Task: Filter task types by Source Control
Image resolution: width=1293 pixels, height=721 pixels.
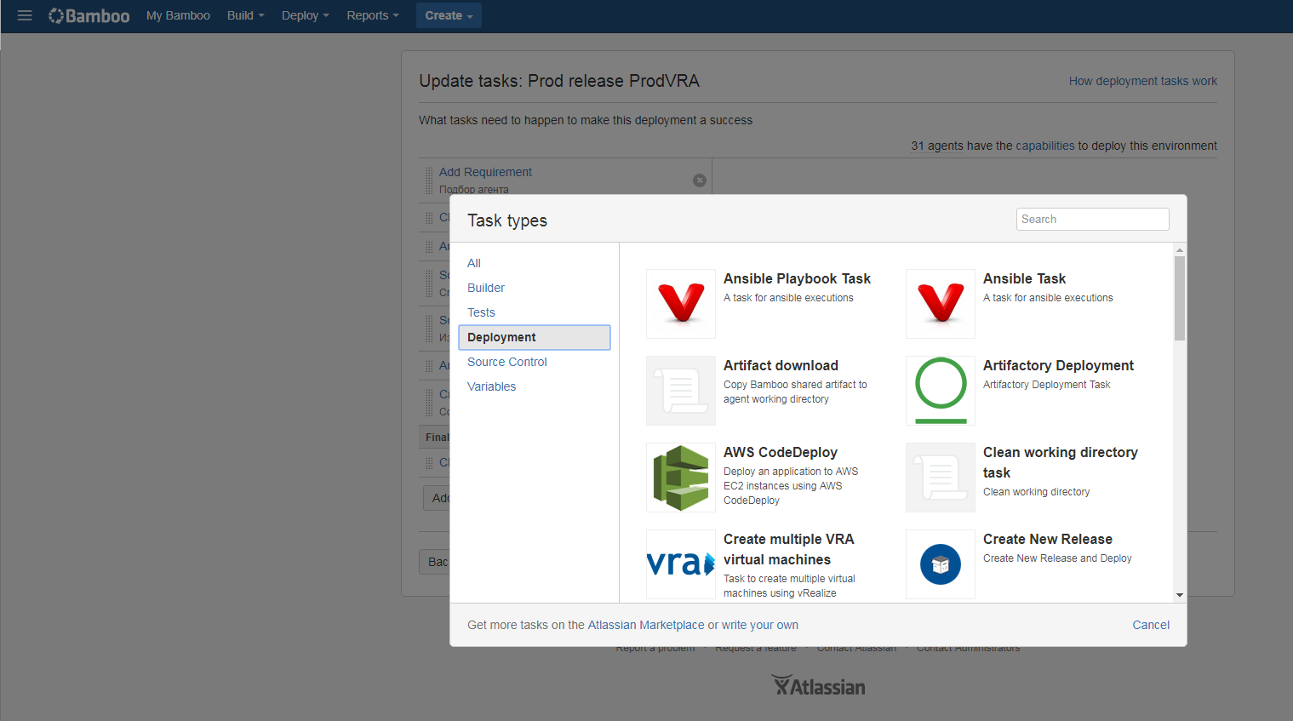Action: coord(507,362)
